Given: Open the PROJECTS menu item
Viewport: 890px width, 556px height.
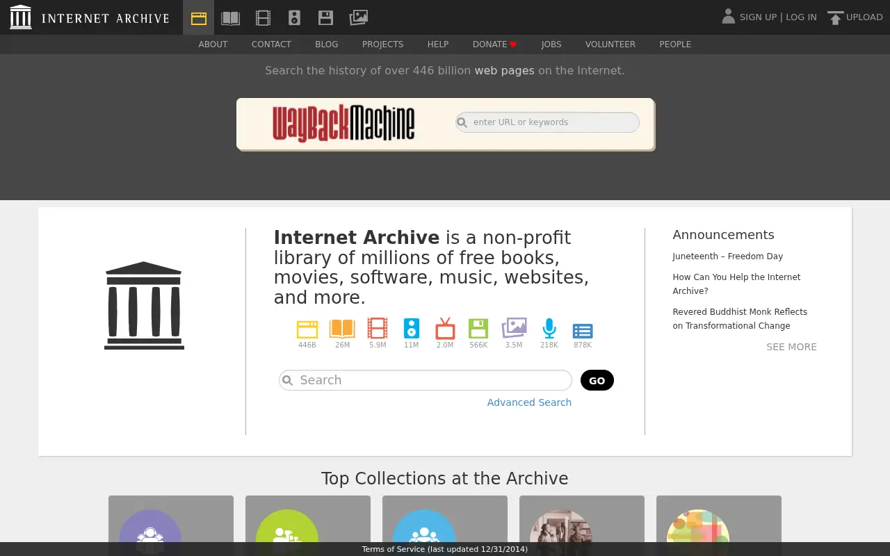Looking at the screenshot, I should 382,44.
